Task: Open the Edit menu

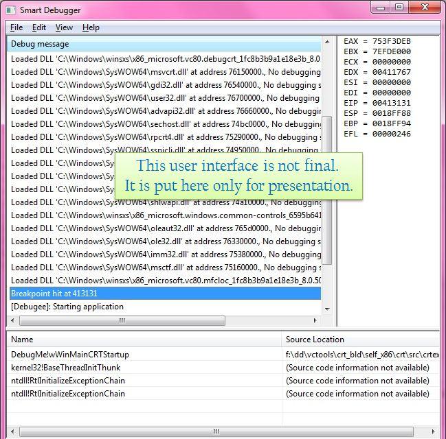Action: coord(39,27)
